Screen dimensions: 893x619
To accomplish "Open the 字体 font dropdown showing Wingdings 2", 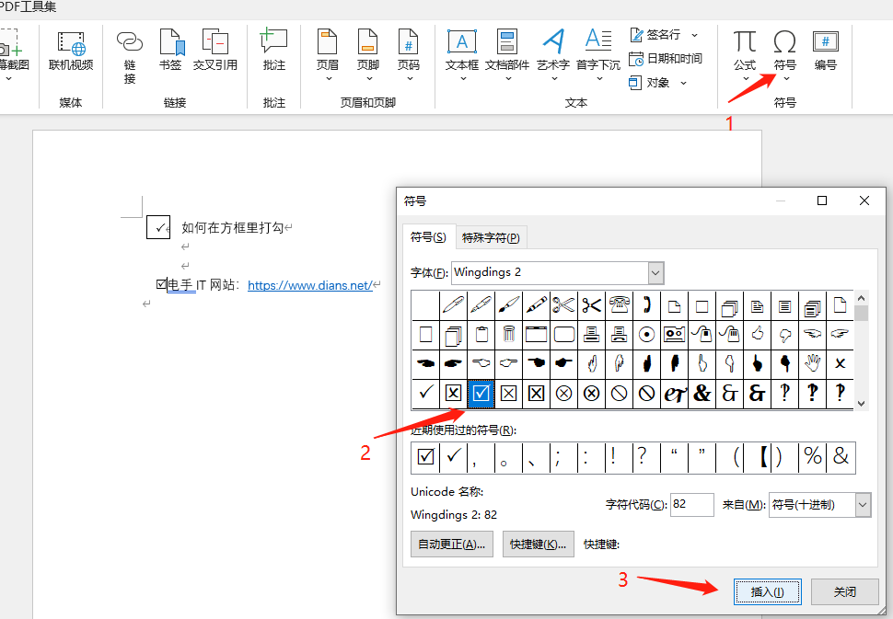I will (x=655, y=272).
